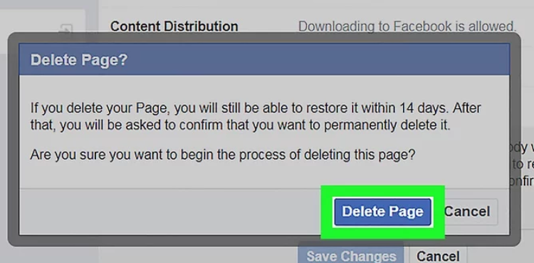Click the 14 days restore warning text
The width and height of the screenshot is (534, 263).
tap(256, 117)
